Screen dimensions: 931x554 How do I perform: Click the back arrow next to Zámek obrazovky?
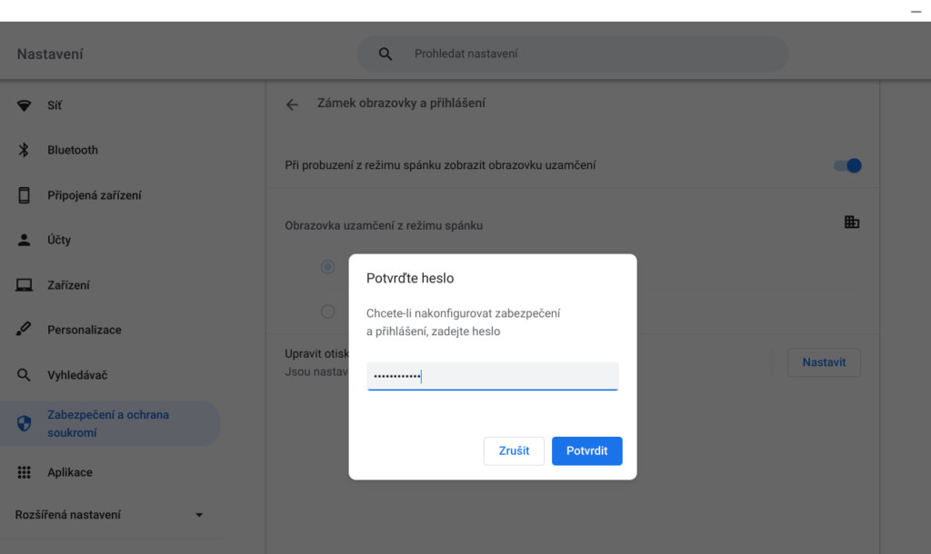(x=292, y=104)
